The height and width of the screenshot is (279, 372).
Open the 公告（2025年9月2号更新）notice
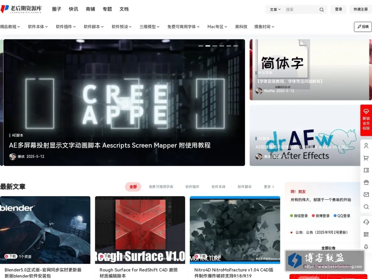click(322, 232)
